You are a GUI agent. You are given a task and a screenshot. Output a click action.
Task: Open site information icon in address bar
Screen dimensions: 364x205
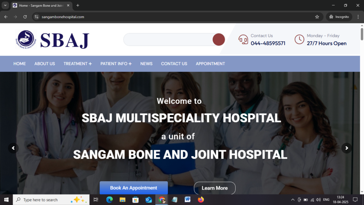37,17
